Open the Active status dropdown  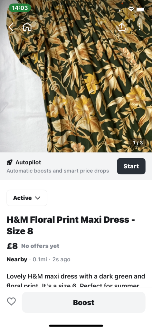pos(27,198)
